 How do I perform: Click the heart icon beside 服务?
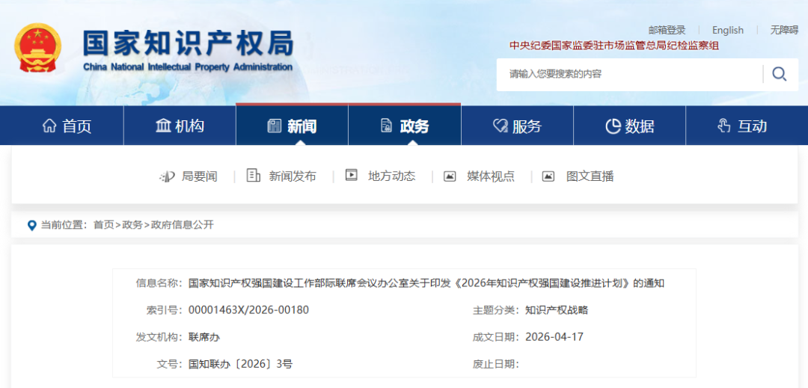pyautogui.click(x=501, y=126)
